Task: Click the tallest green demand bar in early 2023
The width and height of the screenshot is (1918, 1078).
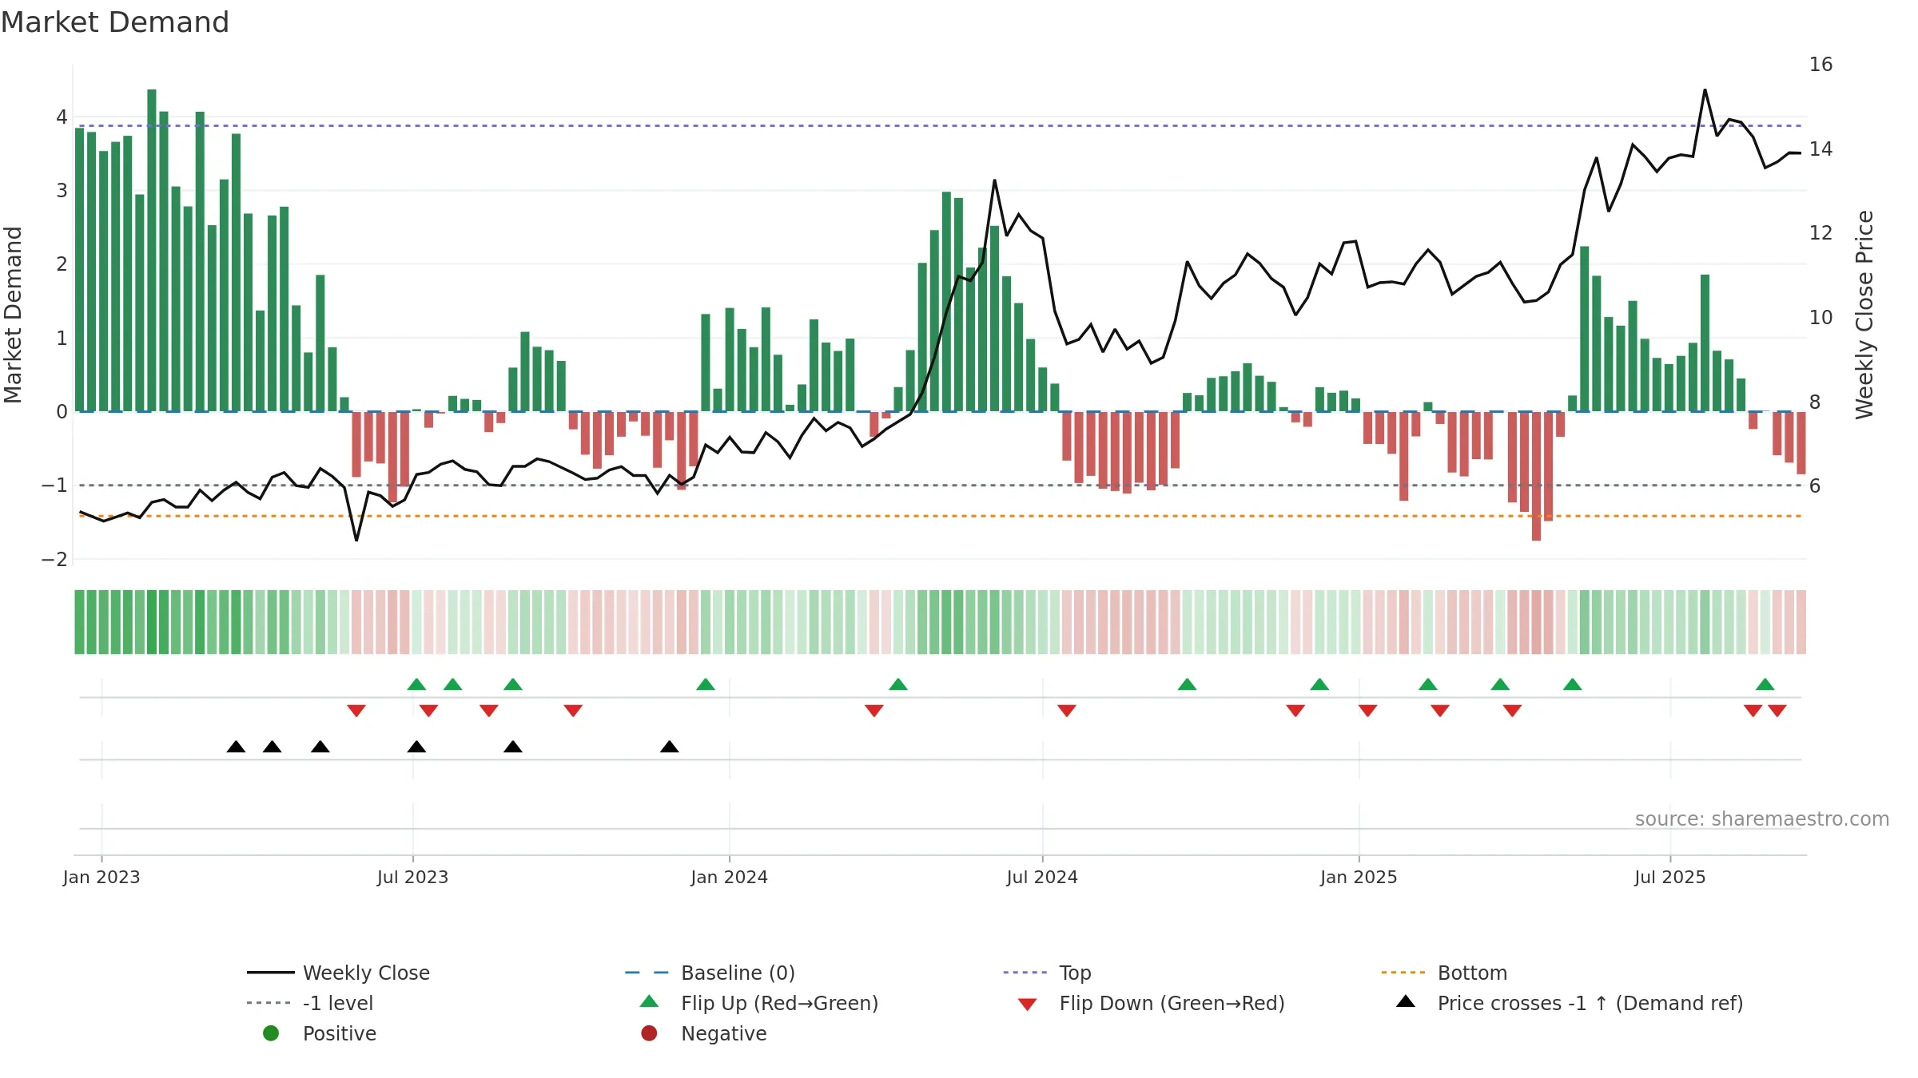Action: point(152,250)
